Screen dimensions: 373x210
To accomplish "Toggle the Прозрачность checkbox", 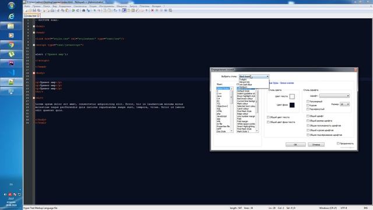I will [338, 143].
